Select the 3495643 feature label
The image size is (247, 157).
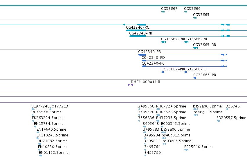pos(151,124)
